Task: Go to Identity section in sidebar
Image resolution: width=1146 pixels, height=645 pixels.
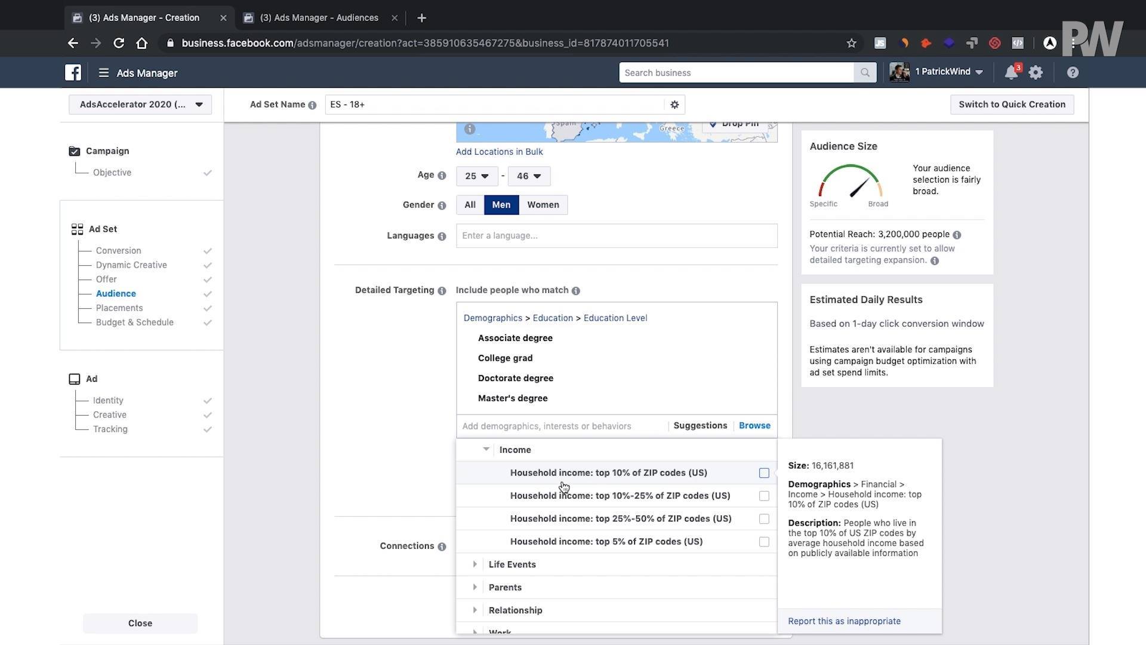Action: coord(108,401)
